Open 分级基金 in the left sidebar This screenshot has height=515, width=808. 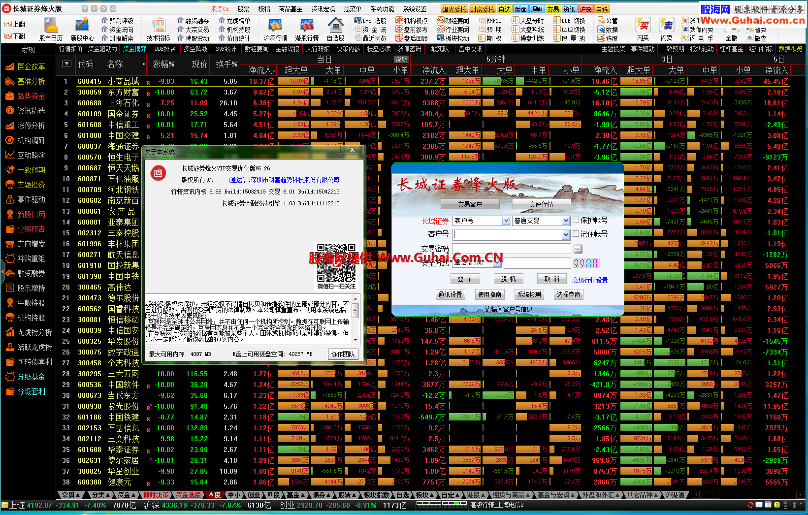[x=26, y=377]
